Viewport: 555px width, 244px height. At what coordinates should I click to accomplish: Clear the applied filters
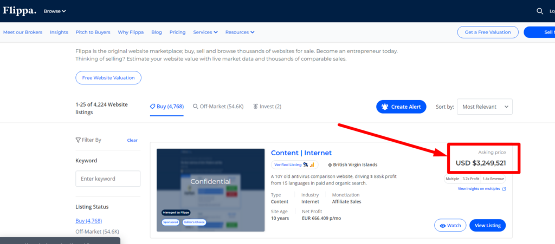tap(132, 140)
